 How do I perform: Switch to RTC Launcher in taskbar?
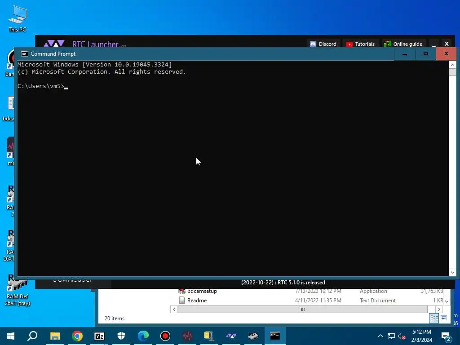[231, 336]
